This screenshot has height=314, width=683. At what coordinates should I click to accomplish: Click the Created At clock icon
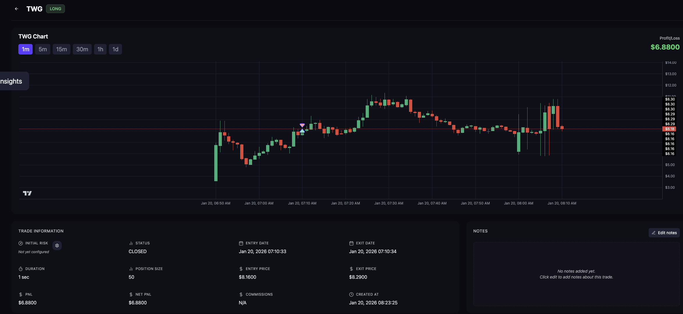pyautogui.click(x=351, y=294)
